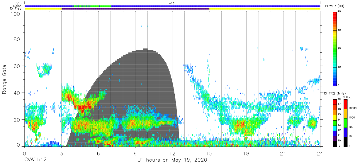The width and height of the screenshot is (360, 166).
Task: Click the 17 label on the TX FRQ legend
Action: click(339, 104)
